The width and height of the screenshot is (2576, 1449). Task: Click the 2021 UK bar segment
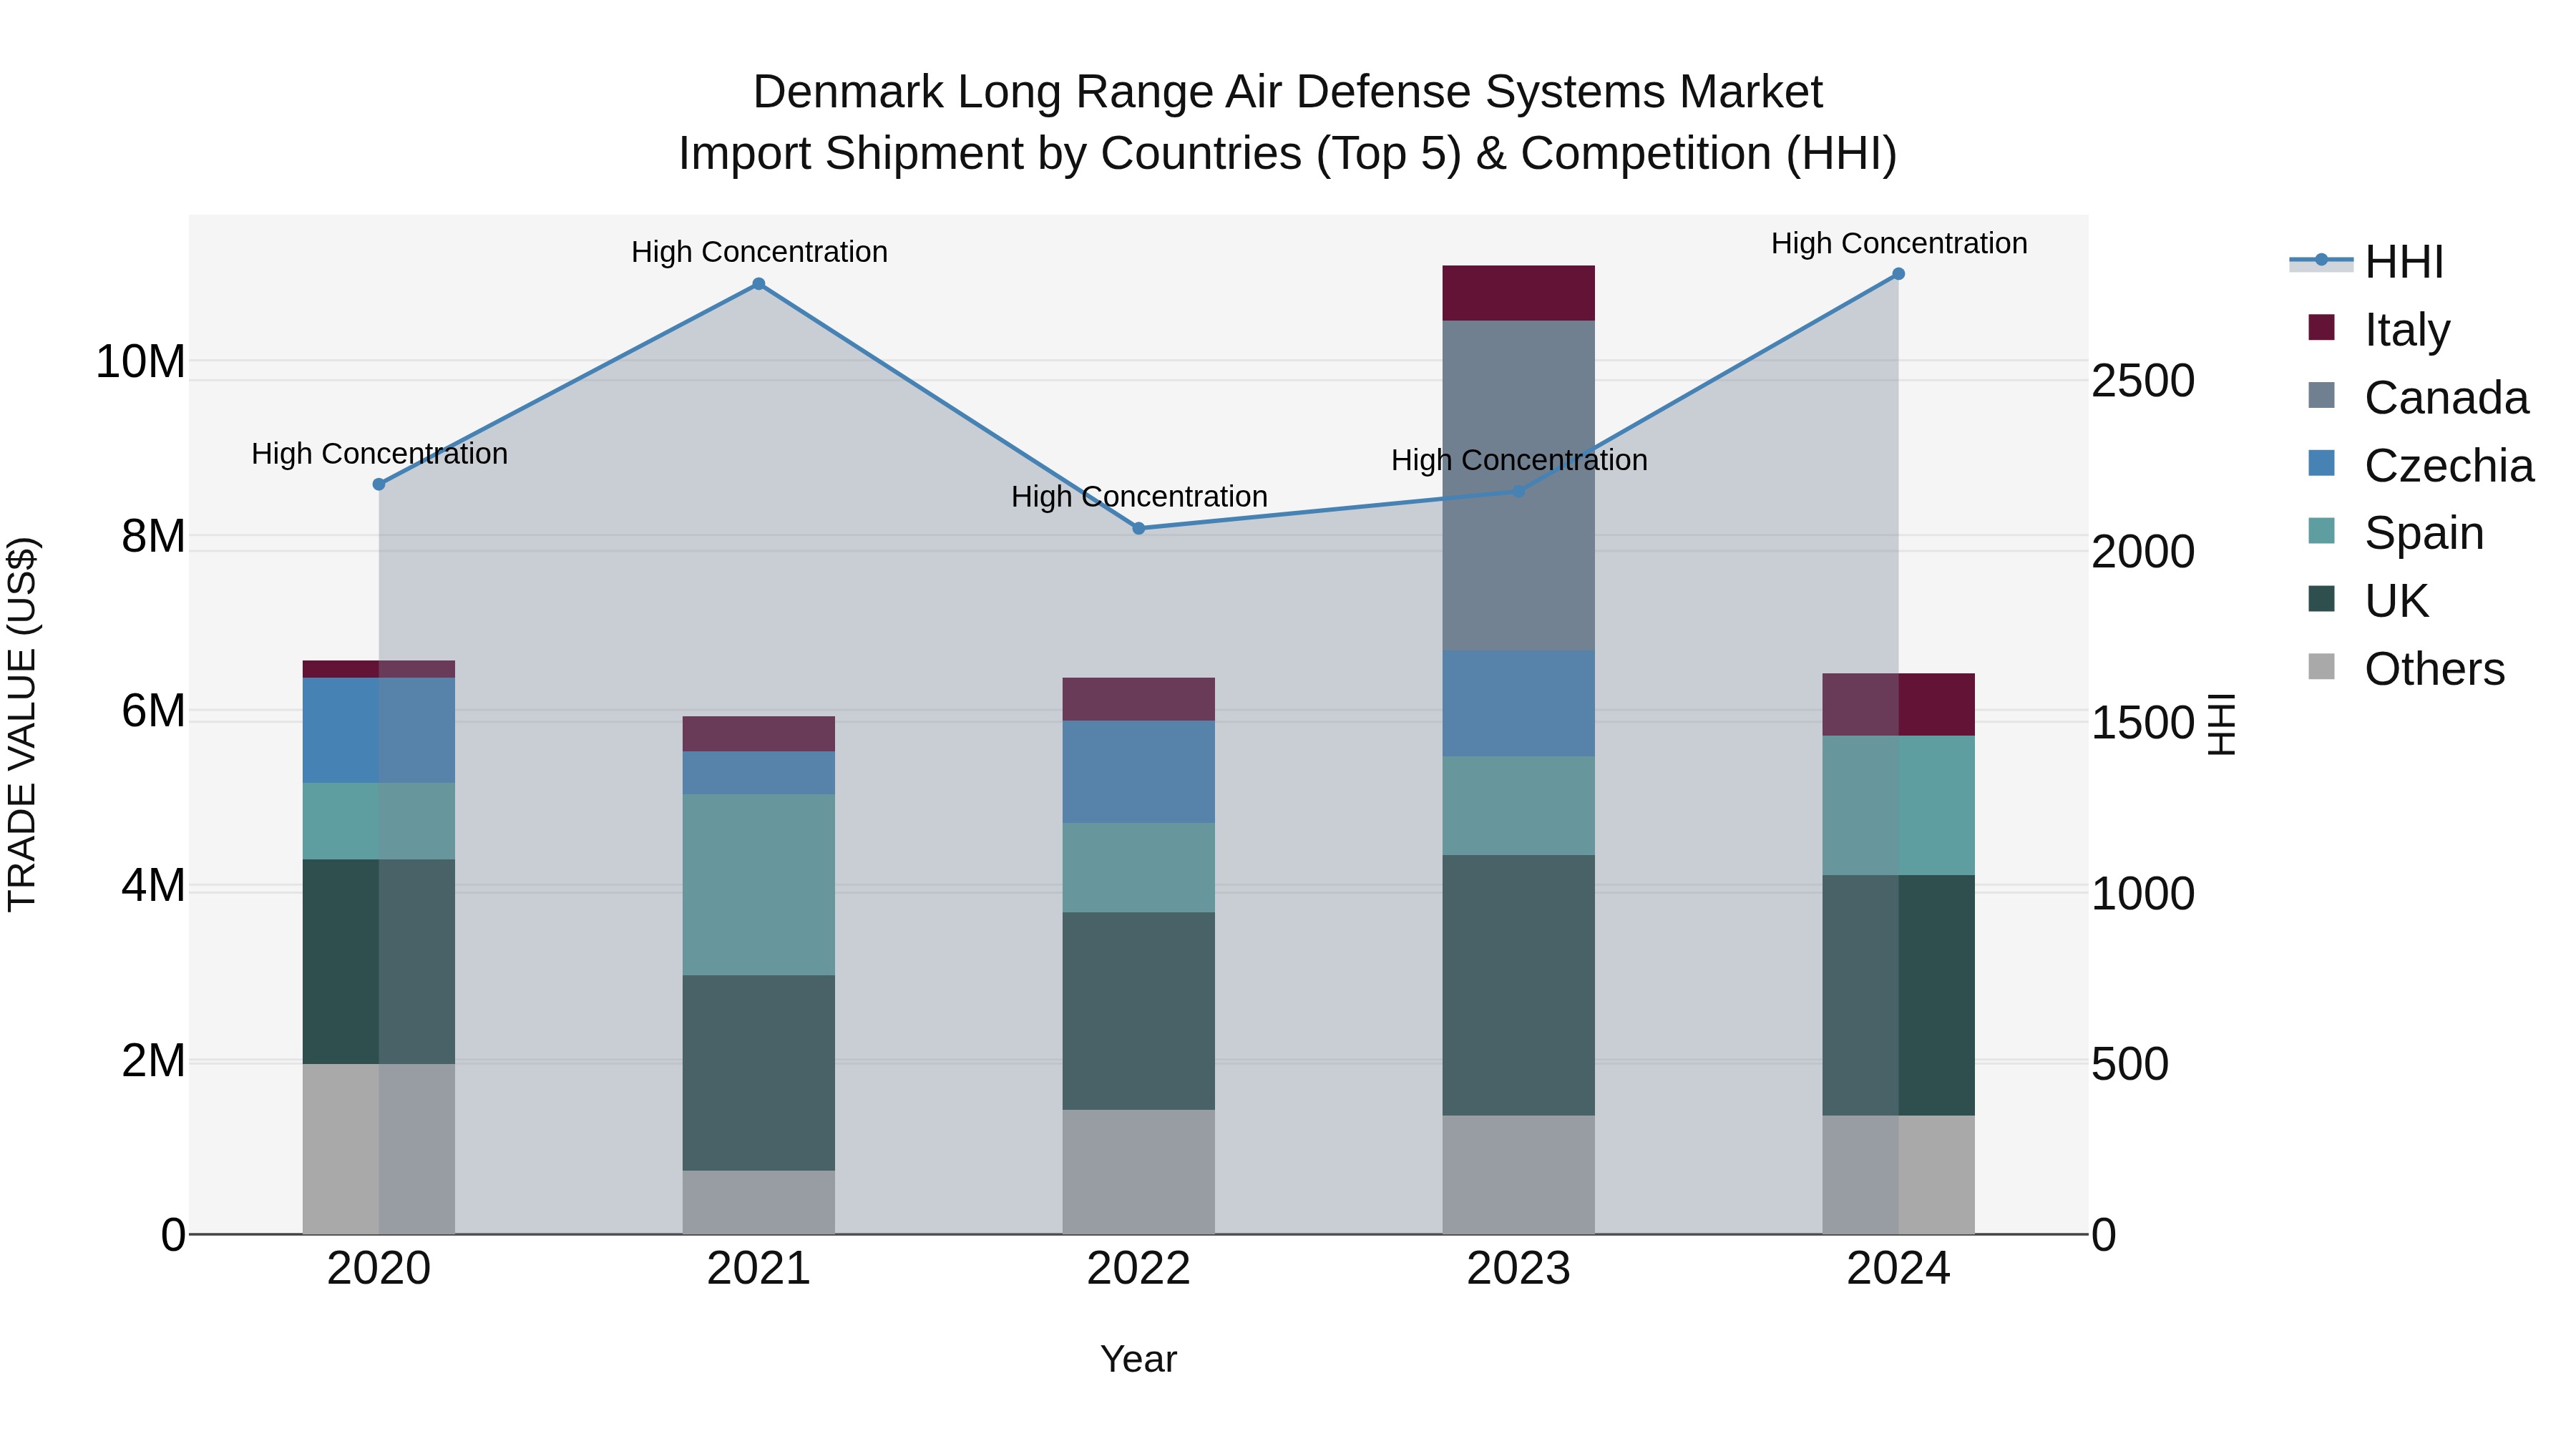coord(759,1073)
